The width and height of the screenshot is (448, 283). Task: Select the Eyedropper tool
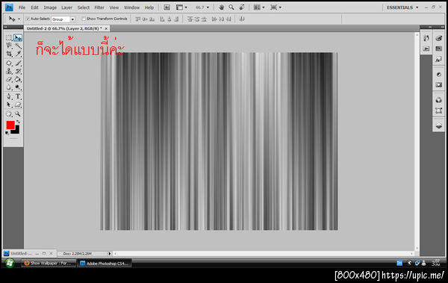(18, 54)
